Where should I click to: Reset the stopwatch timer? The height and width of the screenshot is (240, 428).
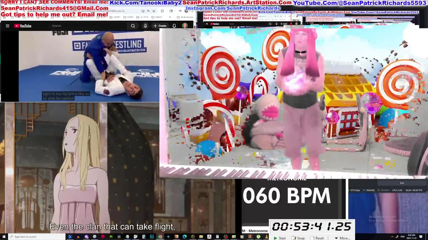316,238
